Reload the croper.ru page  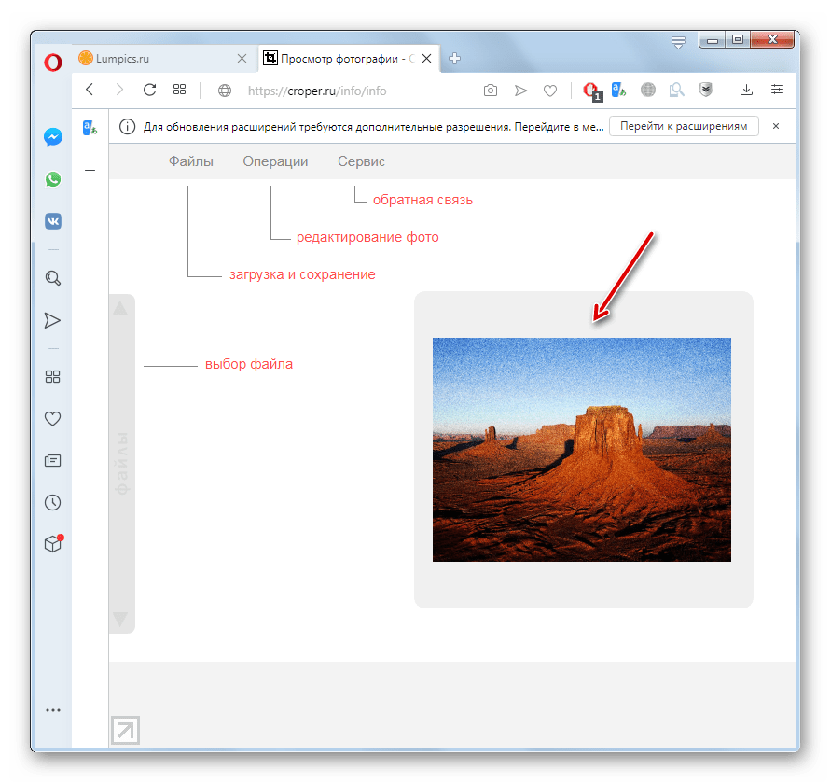click(x=149, y=90)
